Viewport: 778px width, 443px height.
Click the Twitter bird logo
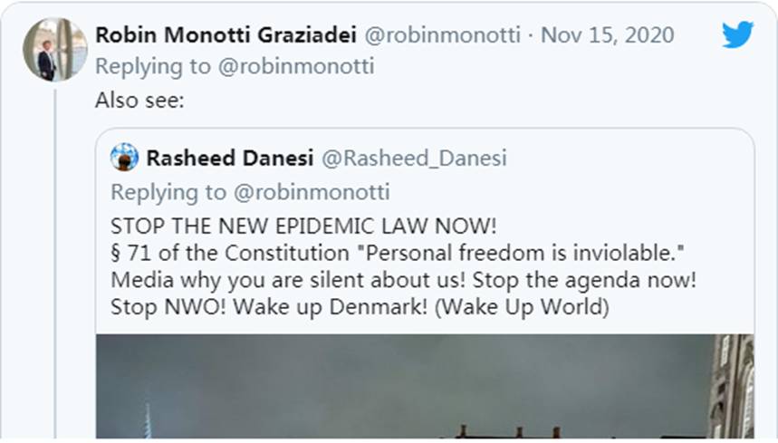[x=738, y=35]
